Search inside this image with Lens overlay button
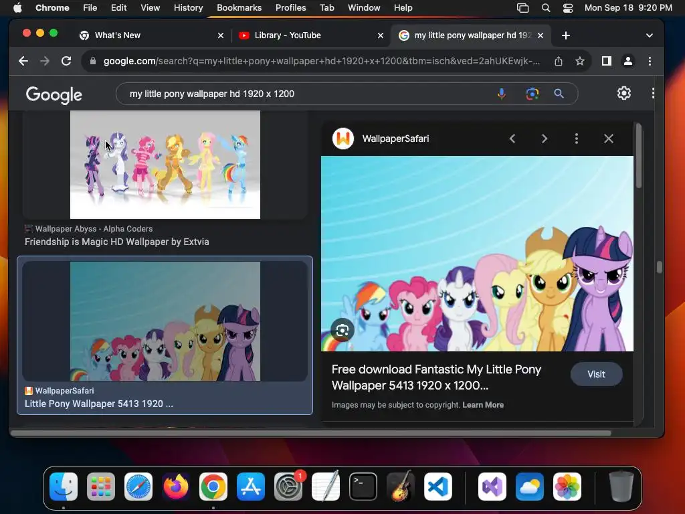Image resolution: width=685 pixels, height=514 pixels. (x=342, y=331)
